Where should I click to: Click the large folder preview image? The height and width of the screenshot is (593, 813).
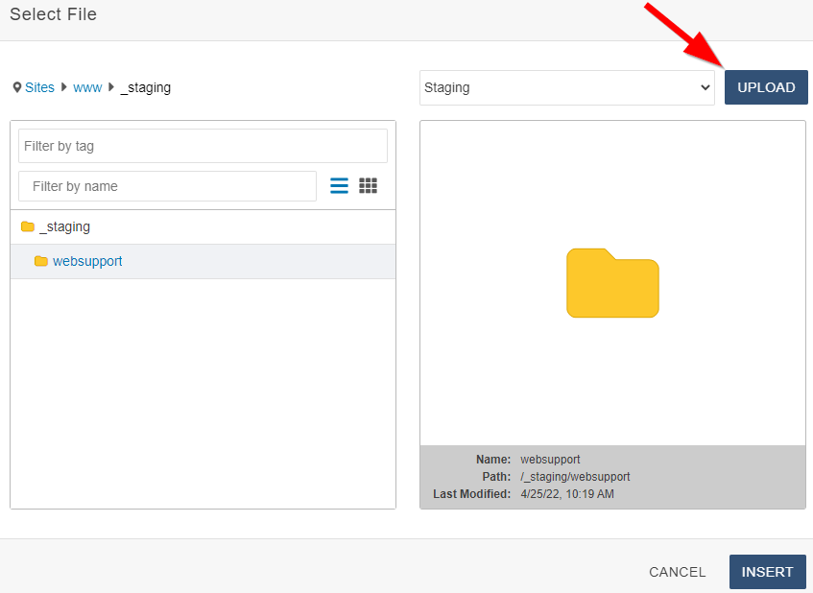(612, 283)
